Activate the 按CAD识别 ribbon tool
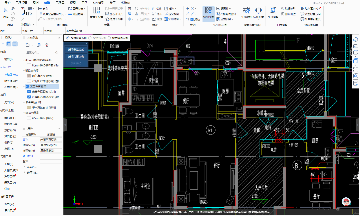The width and height of the screenshot is (360, 216). pyautogui.click(x=209, y=13)
